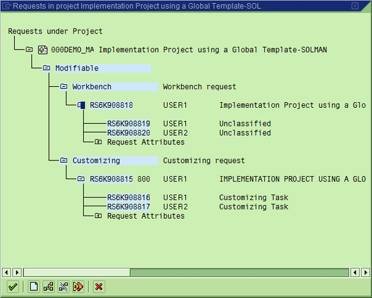Collapse the Workbench folder node
372x298 pixels.
pos(64,86)
